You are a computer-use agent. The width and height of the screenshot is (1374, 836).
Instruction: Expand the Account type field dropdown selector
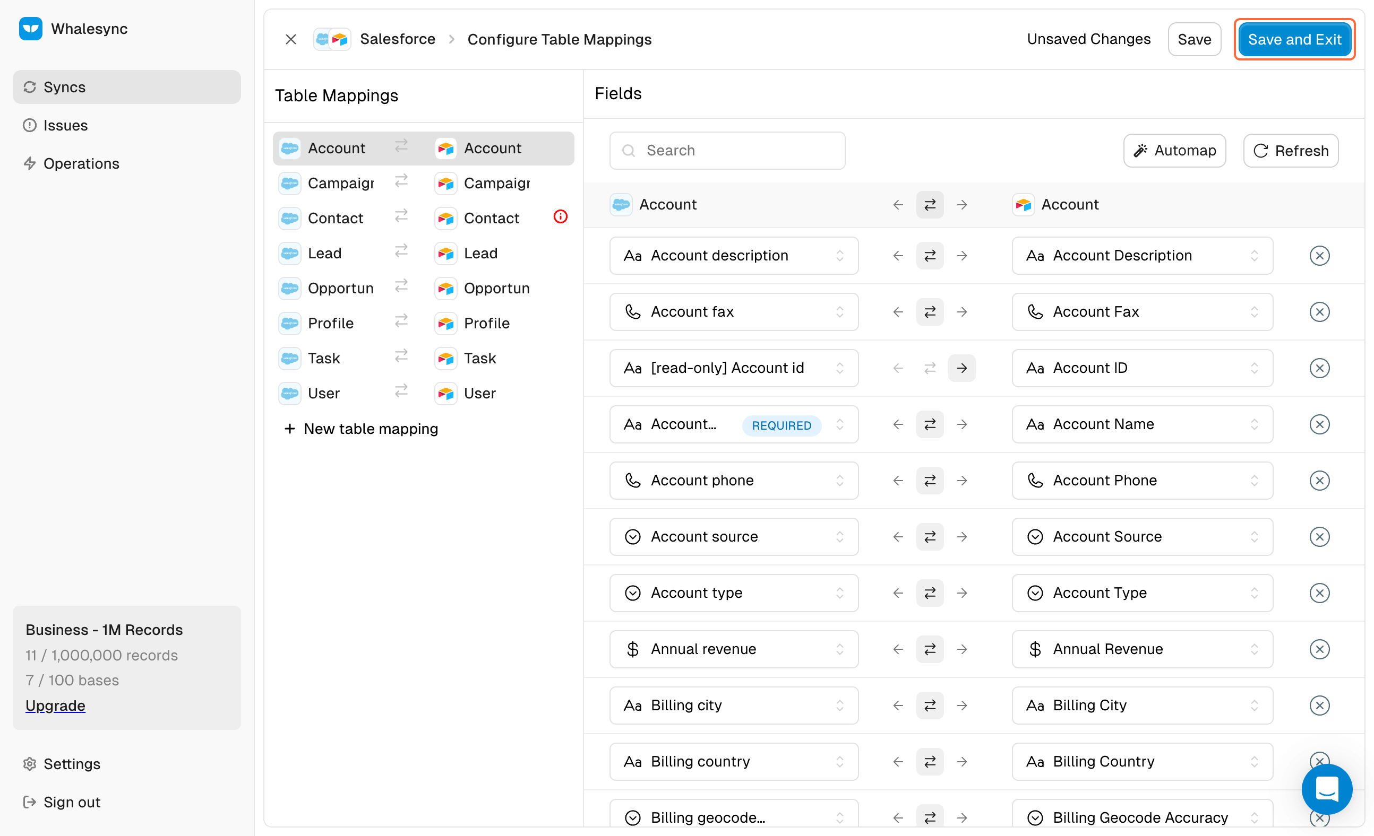(x=840, y=593)
